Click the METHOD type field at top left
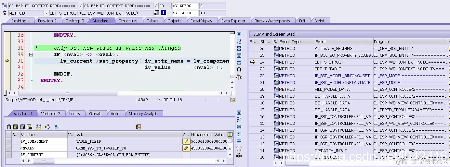This screenshot has width=450, height=167. point(26,13)
